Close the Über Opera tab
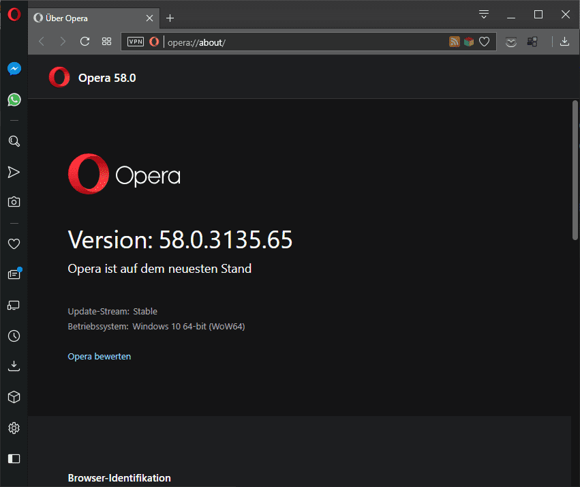This screenshot has height=487, width=580. point(149,18)
